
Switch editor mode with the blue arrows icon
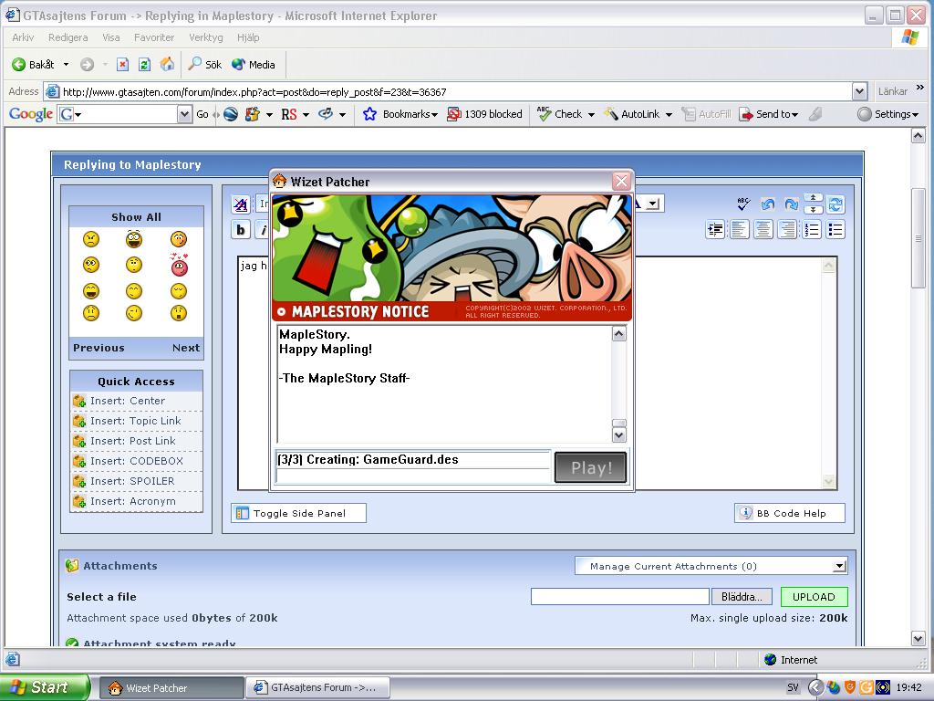pos(835,204)
